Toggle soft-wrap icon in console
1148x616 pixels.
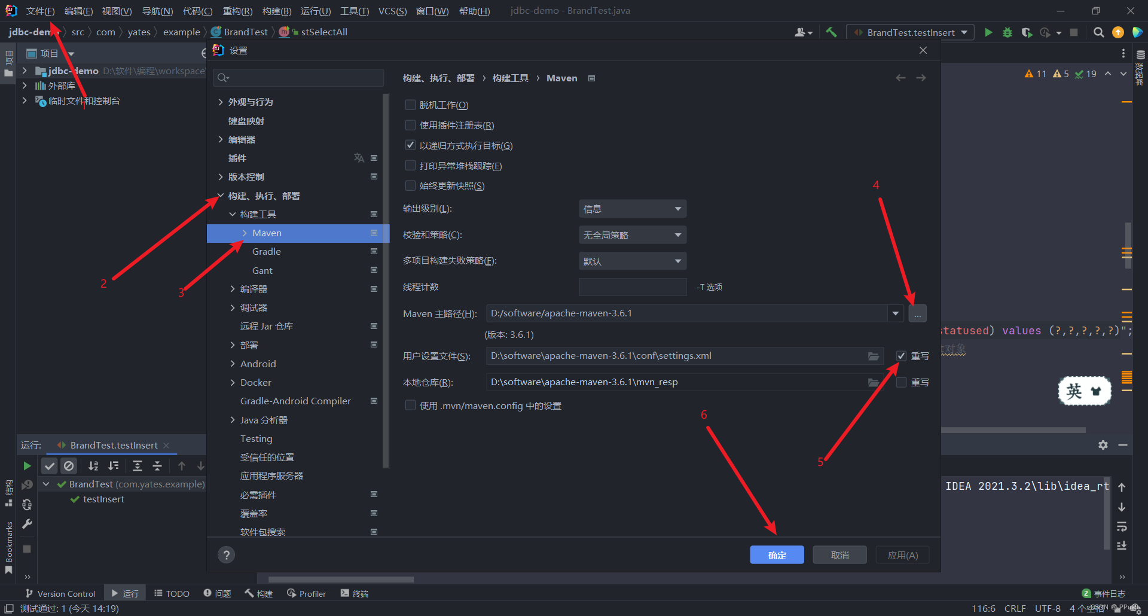1122,526
